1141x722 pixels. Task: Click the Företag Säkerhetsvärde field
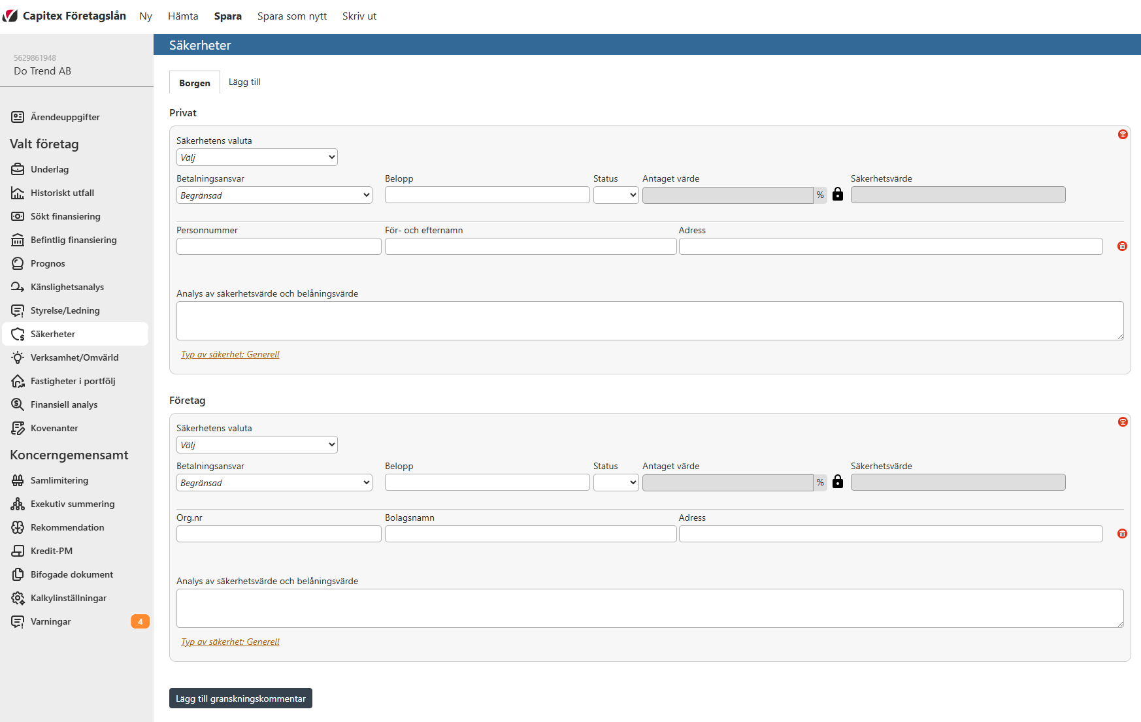958,482
